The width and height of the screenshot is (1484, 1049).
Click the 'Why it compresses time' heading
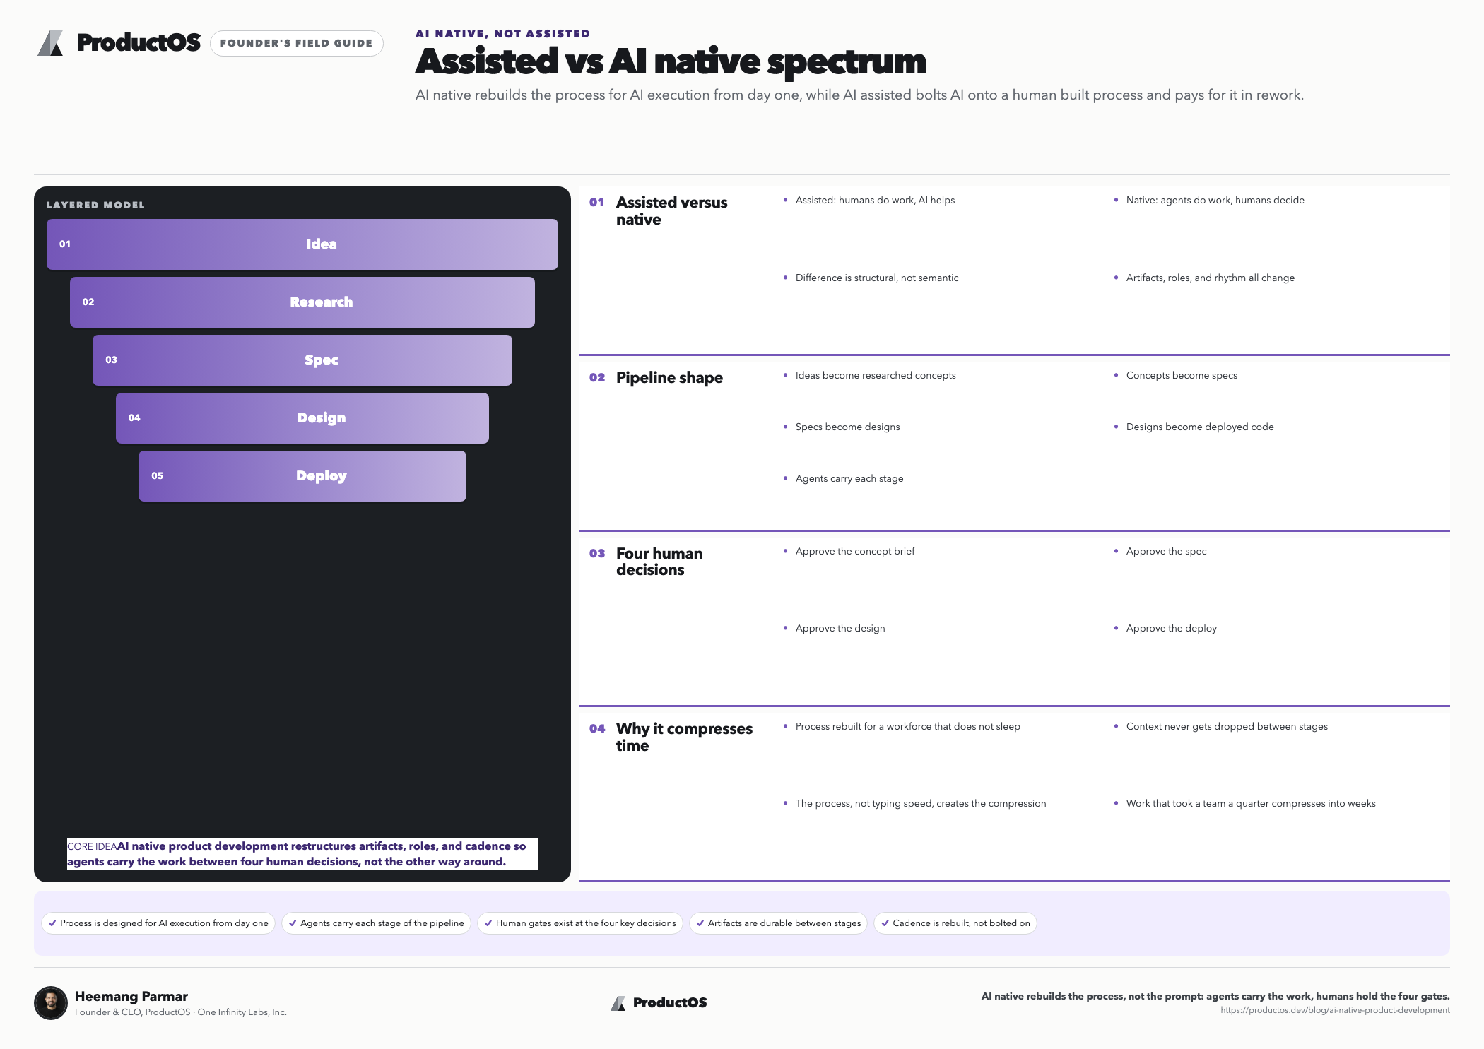click(x=684, y=737)
